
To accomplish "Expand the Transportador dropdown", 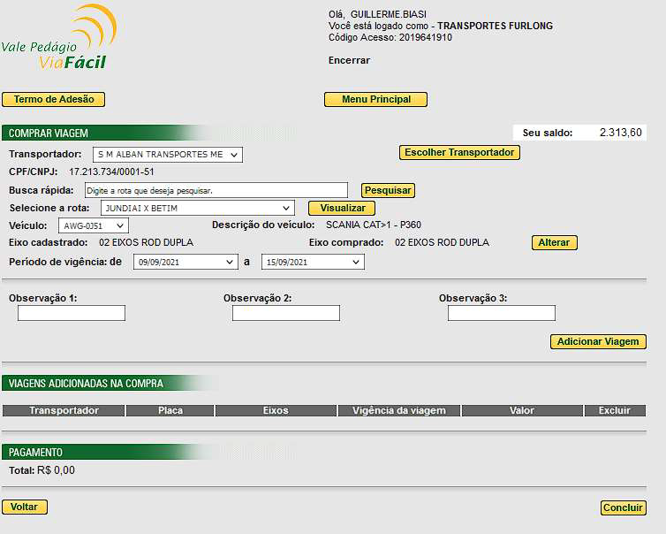I will 167,156.
